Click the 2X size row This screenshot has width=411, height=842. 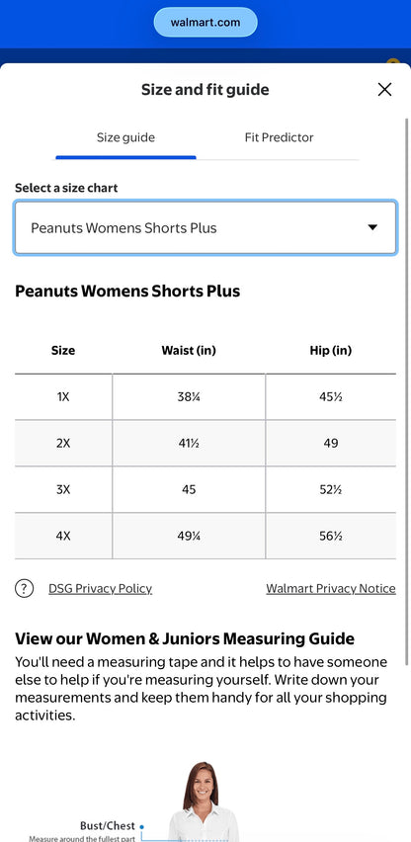point(205,444)
